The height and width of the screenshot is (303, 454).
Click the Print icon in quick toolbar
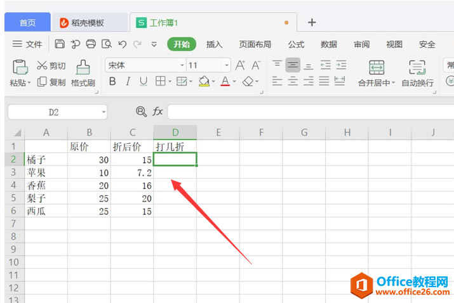point(91,44)
